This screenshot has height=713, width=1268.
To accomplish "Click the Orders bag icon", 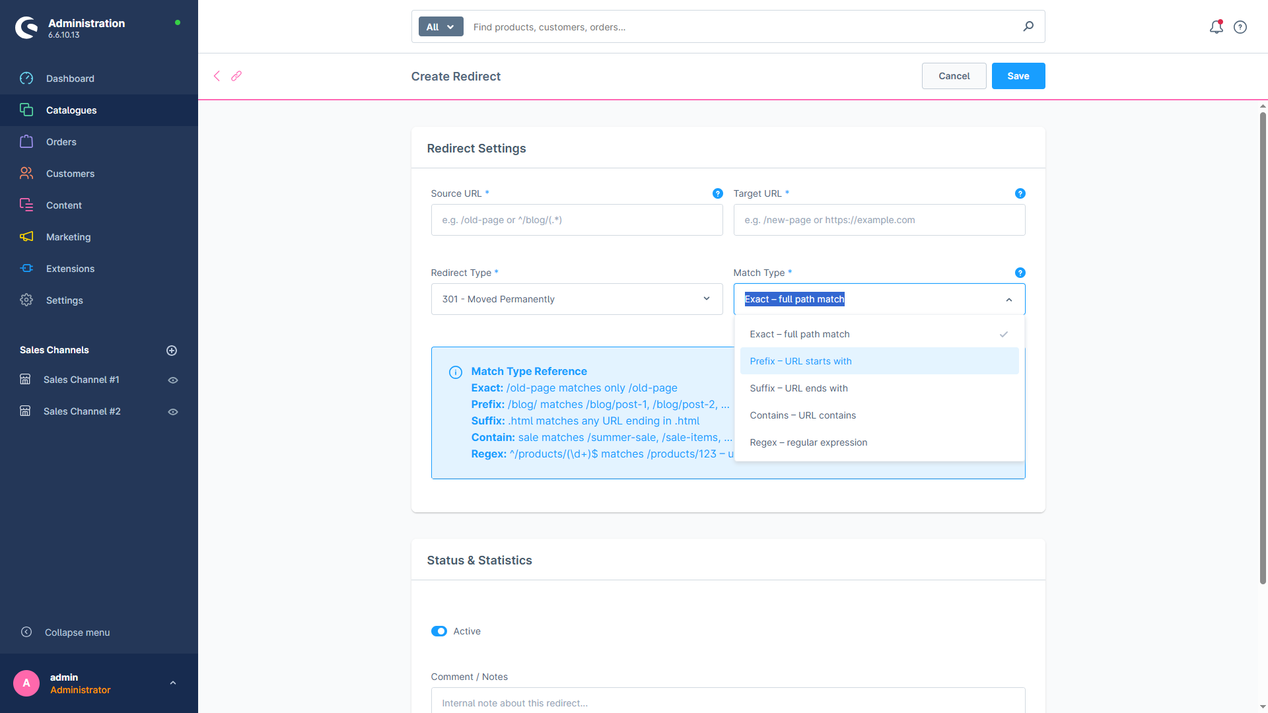I will (26, 142).
